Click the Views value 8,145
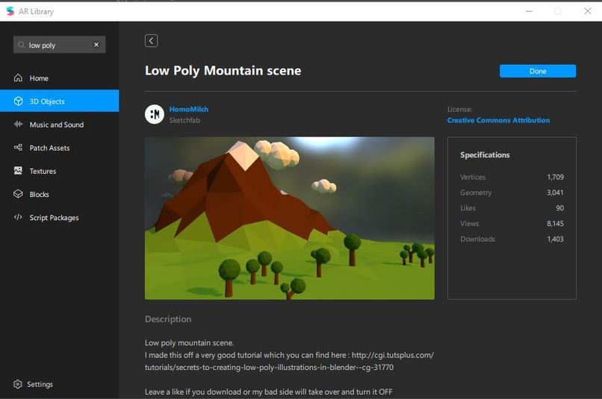 pyautogui.click(x=555, y=224)
